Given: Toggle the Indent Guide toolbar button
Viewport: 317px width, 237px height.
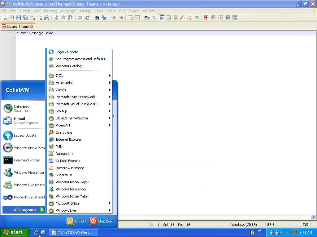Looking at the screenshot, I should point(161,18).
